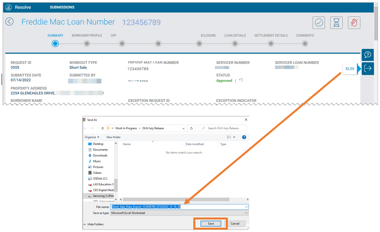This screenshot has height=232, width=380.
Task: Click the Short Sale workout type value
Action: [78, 67]
